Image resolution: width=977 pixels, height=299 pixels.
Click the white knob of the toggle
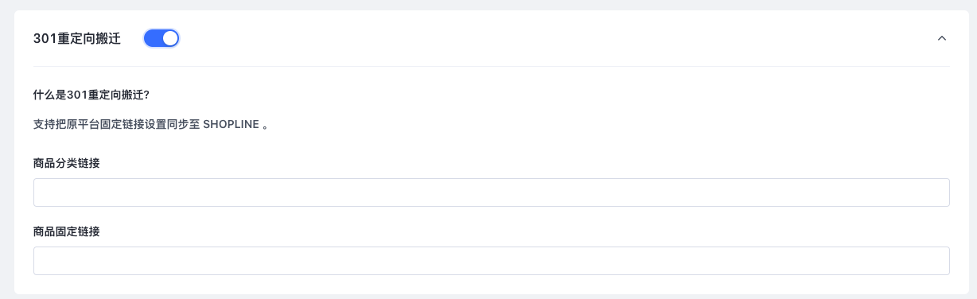tap(169, 38)
